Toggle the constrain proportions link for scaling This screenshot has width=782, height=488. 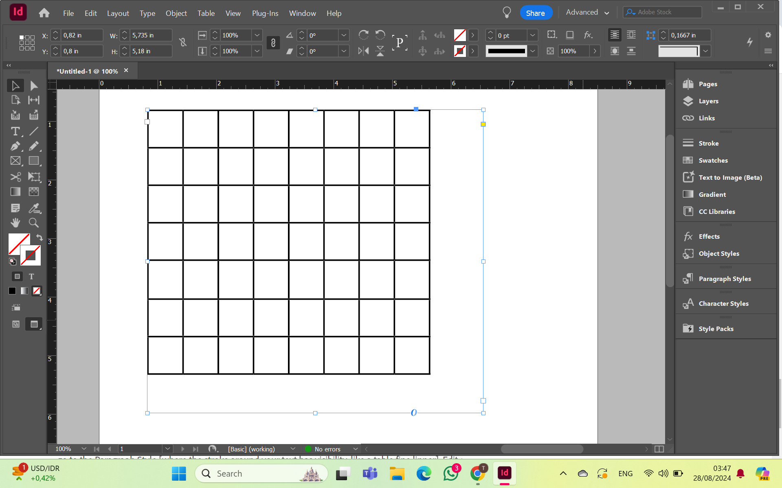coord(273,43)
